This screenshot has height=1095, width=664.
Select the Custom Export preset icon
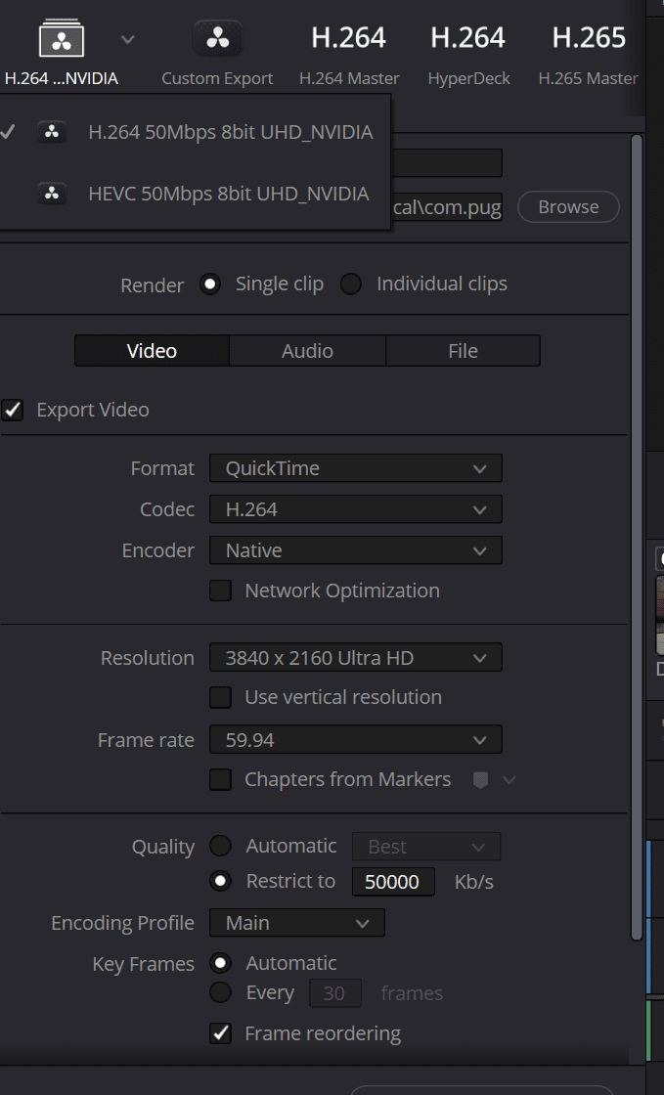pos(217,38)
